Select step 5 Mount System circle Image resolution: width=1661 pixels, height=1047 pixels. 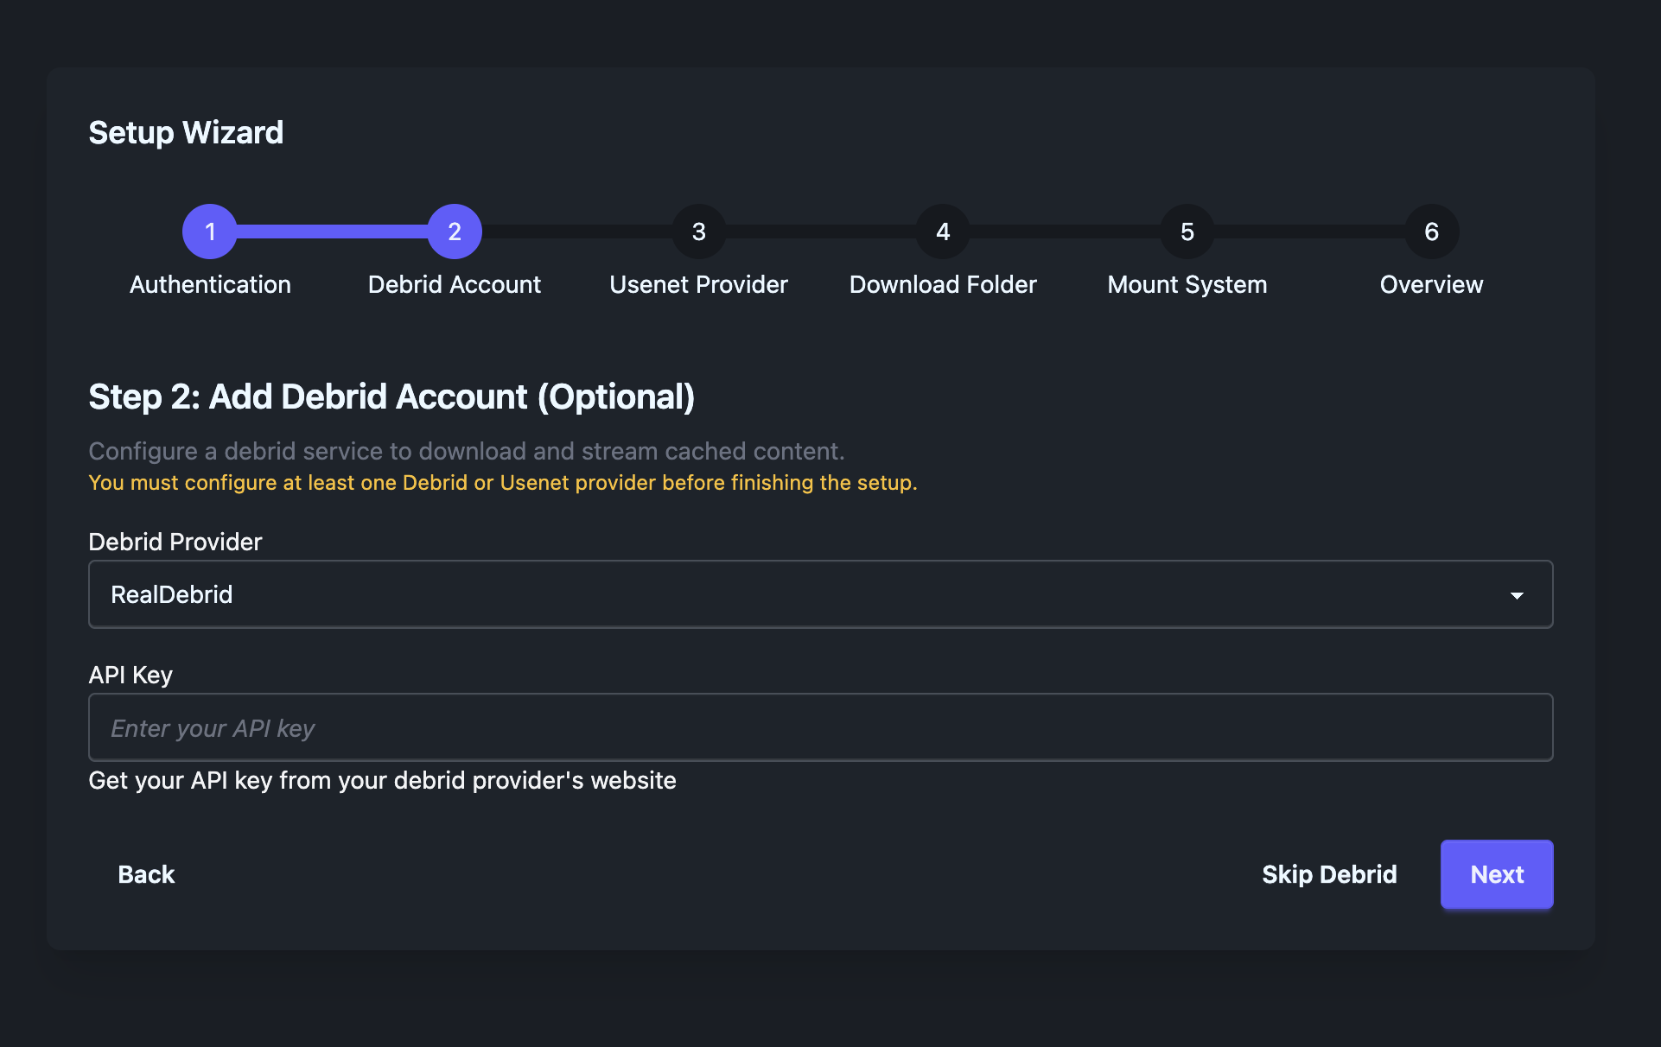(x=1186, y=231)
